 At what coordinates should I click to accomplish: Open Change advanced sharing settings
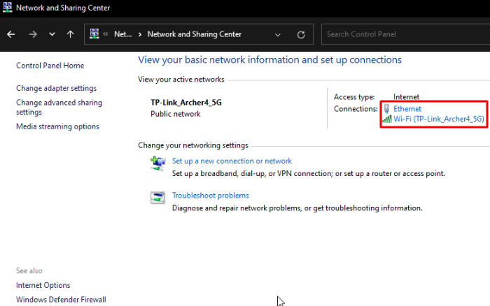coord(59,108)
